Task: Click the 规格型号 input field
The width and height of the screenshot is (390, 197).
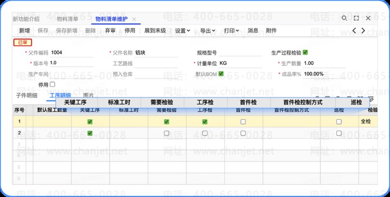Action: pos(240,53)
